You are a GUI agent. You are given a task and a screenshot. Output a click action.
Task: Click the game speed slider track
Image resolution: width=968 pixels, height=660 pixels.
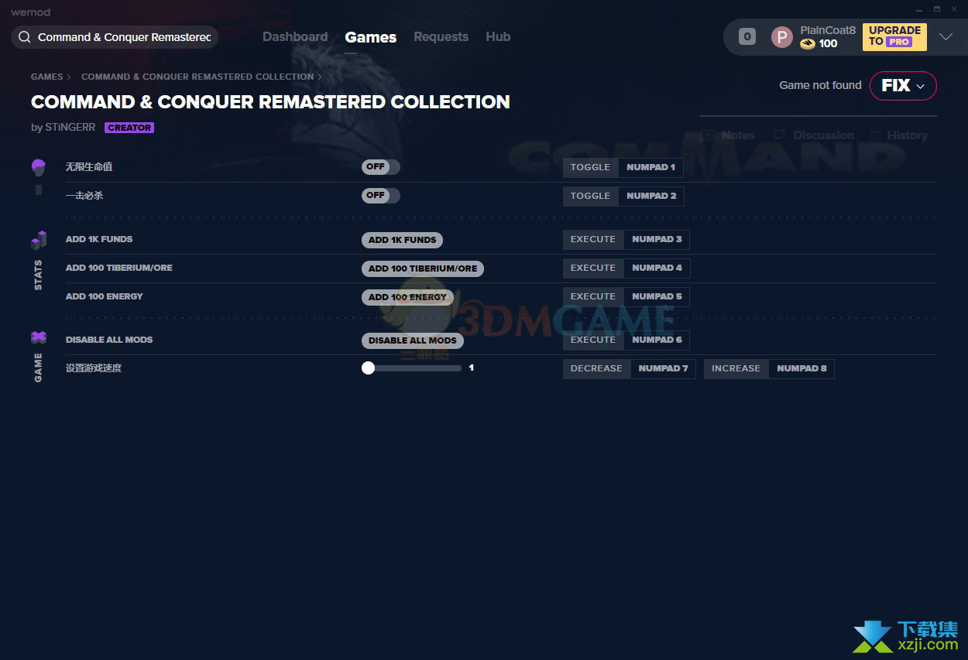(412, 368)
